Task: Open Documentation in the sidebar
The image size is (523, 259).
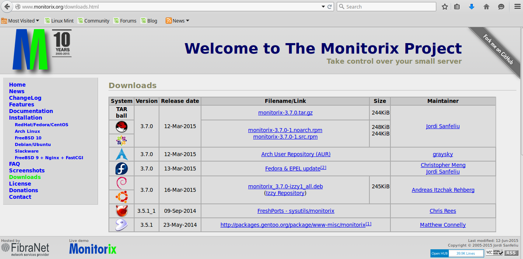Action: [x=31, y=111]
